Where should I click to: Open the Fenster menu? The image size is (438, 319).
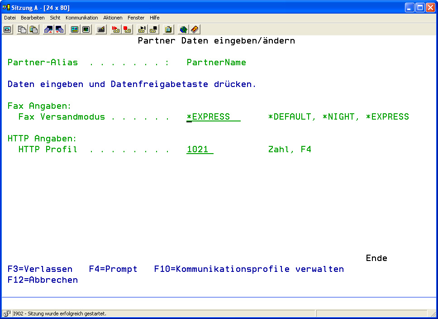(136, 18)
